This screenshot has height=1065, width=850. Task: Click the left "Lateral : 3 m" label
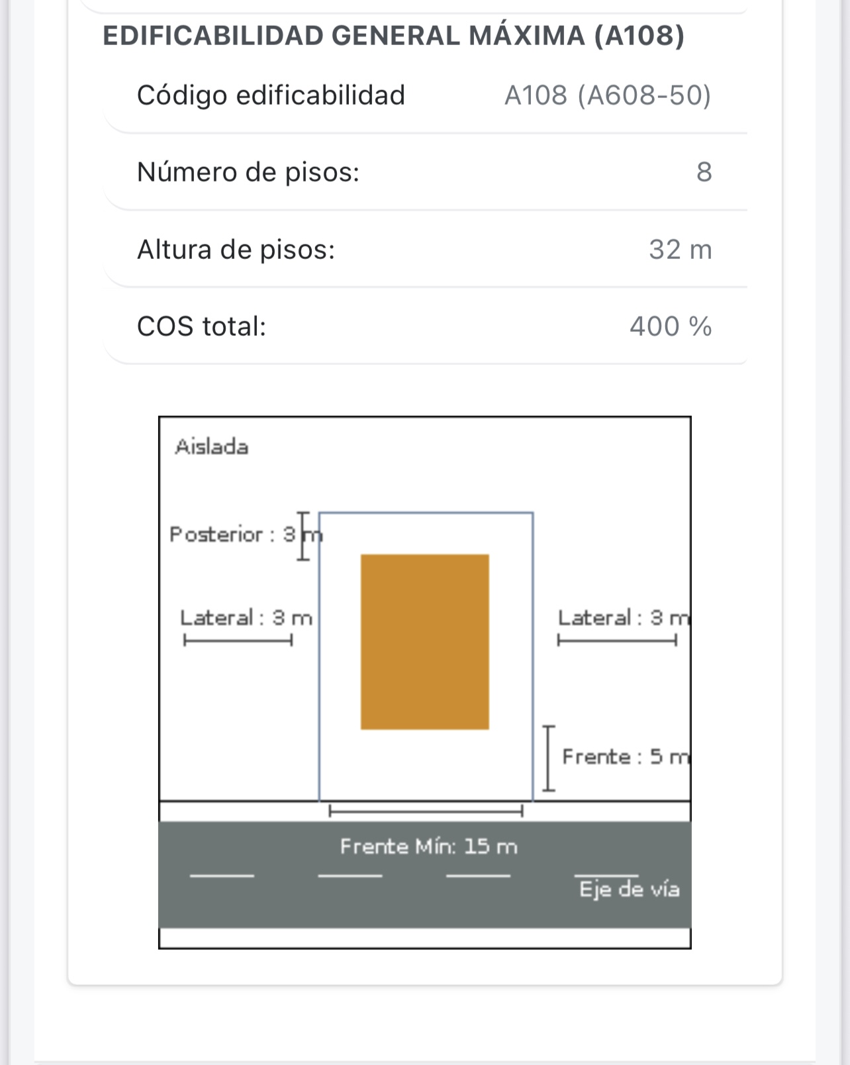click(246, 618)
